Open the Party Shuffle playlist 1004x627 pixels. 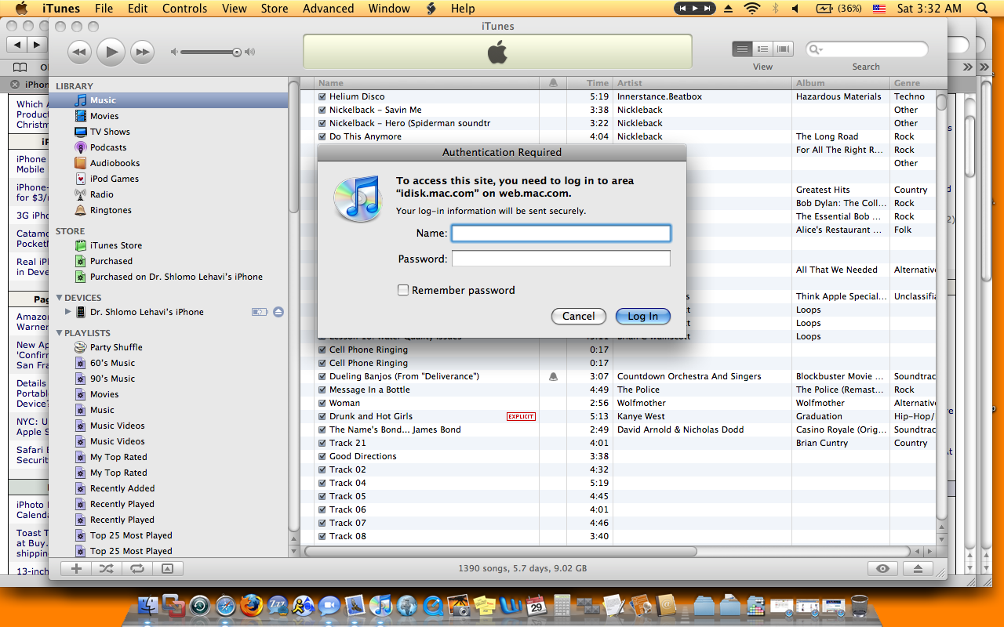click(169, 347)
